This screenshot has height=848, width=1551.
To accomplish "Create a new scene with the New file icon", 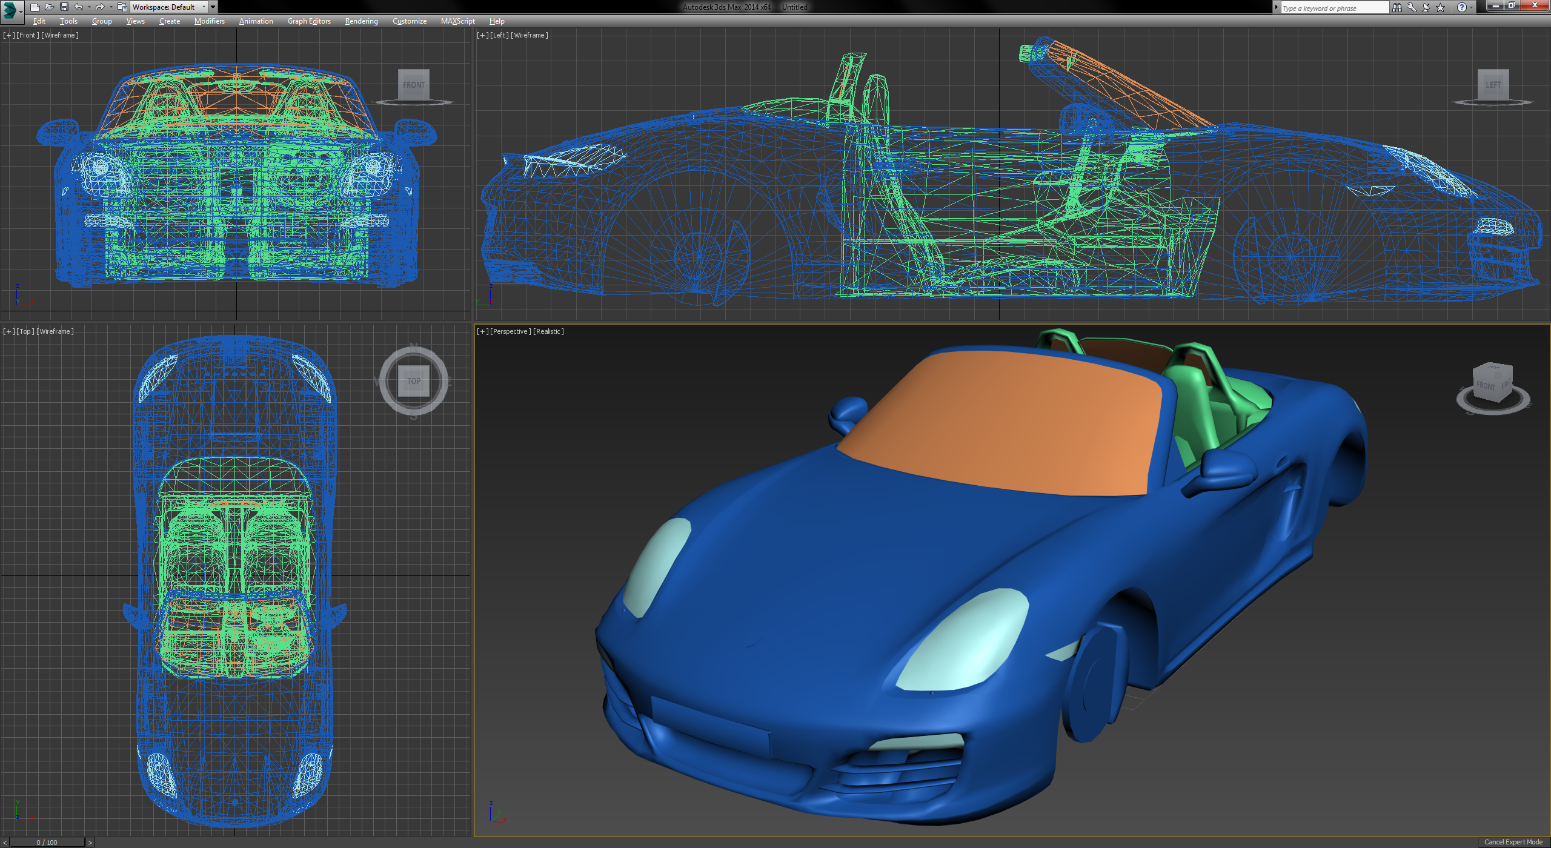I will pos(35,7).
